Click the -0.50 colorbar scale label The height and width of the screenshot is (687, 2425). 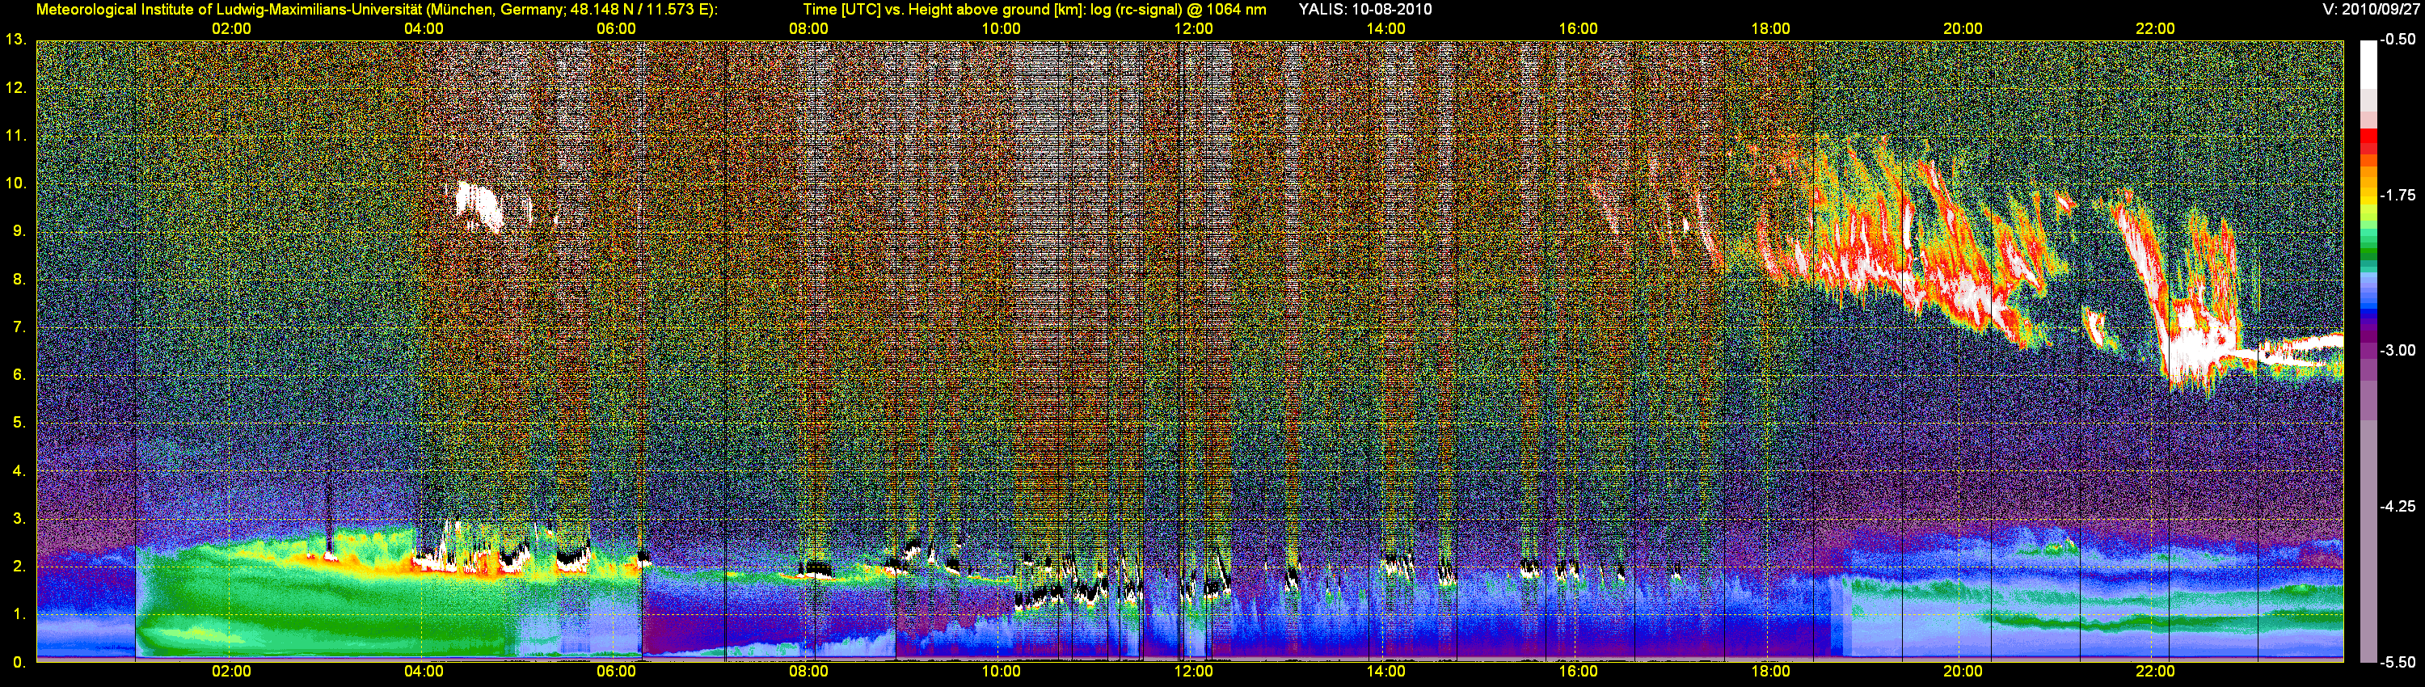[2397, 40]
